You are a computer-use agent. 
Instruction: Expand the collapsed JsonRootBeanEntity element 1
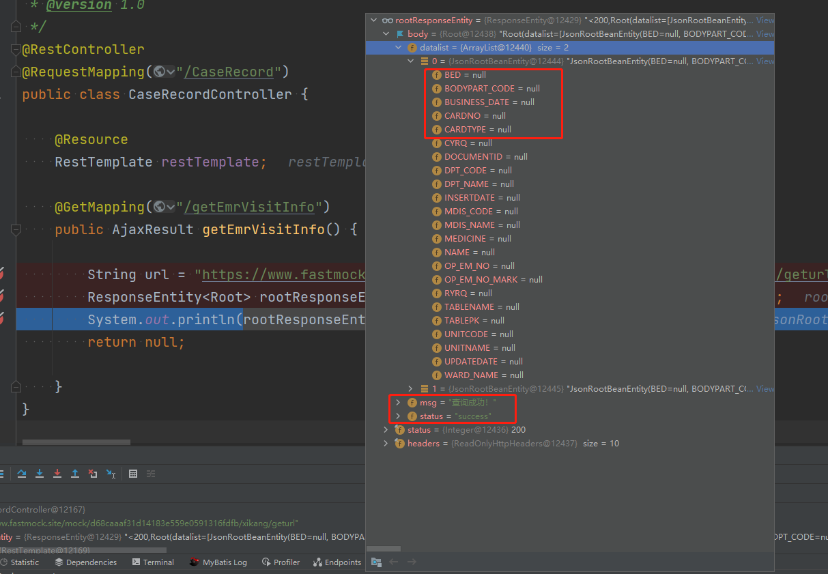pos(410,388)
